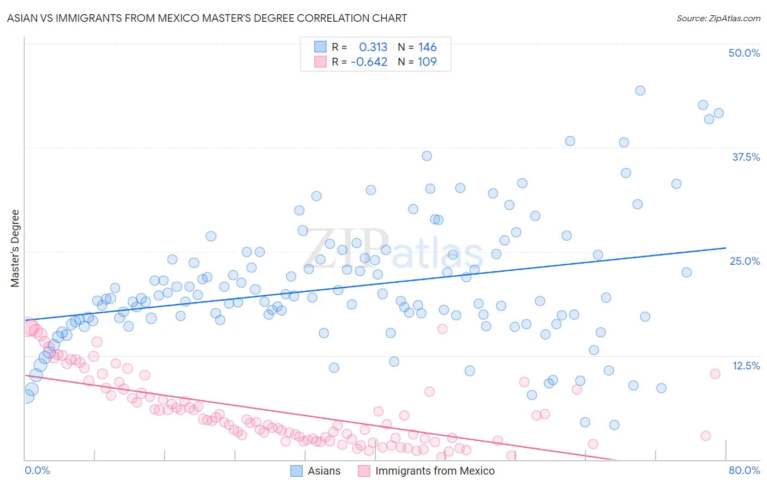Click the N = 109 sample count
767x486 pixels.
point(417,62)
